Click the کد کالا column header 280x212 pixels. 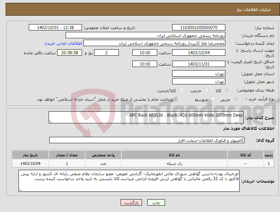pos(246,155)
